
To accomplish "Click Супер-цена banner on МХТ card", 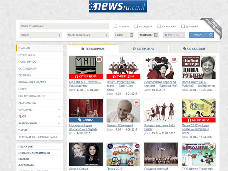I will click(x=86, y=77).
